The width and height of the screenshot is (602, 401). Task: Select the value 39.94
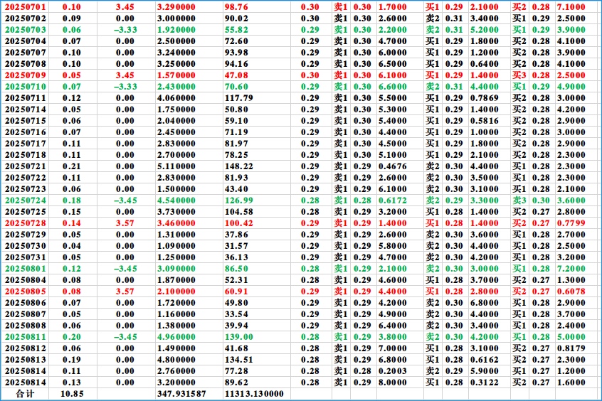click(x=236, y=326)
